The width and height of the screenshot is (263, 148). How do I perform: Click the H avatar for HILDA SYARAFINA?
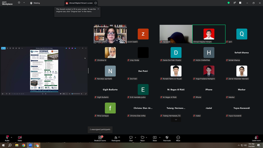[209, 53]
